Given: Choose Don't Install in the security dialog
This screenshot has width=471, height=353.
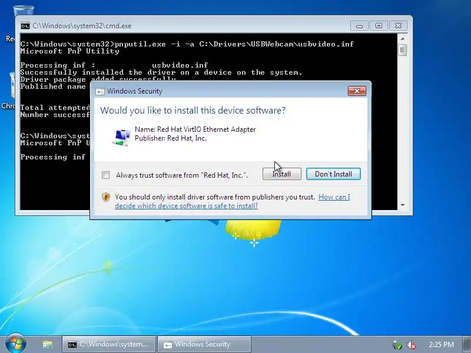Looking at the screenshot, I should coord(333,174).
